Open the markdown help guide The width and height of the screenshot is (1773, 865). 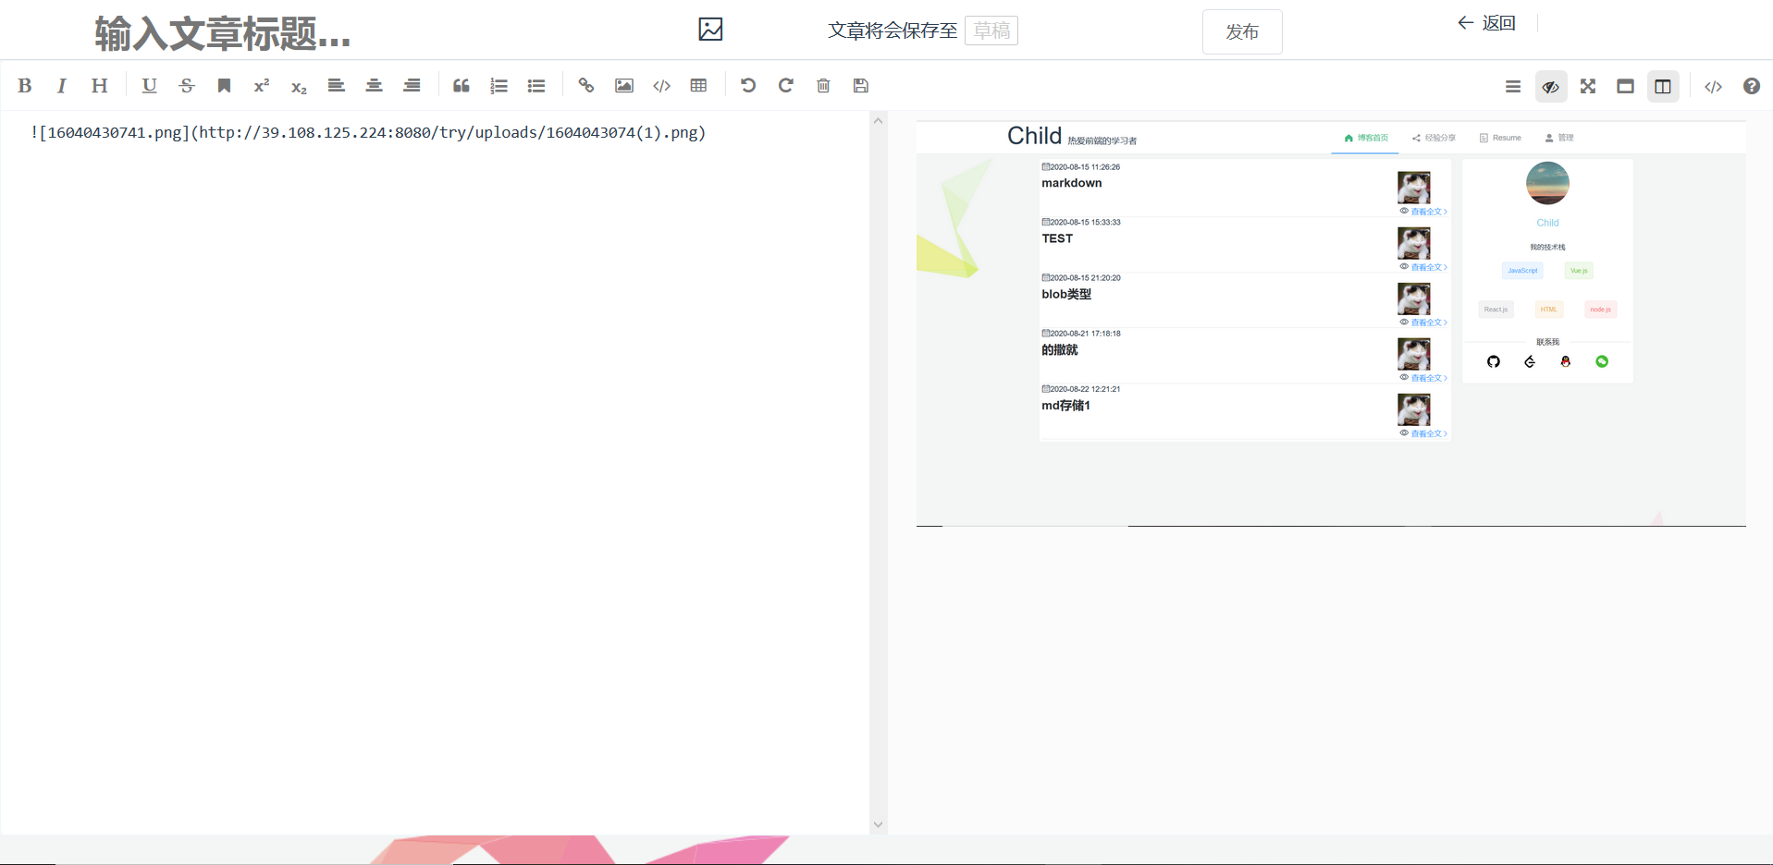coord(1751,87)
